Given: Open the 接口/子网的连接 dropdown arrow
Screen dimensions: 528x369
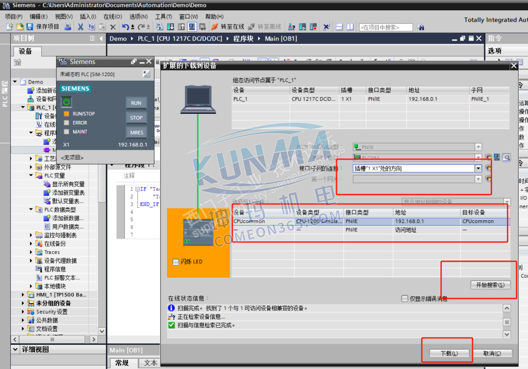Looking at the screenshot, I should click(x=478, y=168).
